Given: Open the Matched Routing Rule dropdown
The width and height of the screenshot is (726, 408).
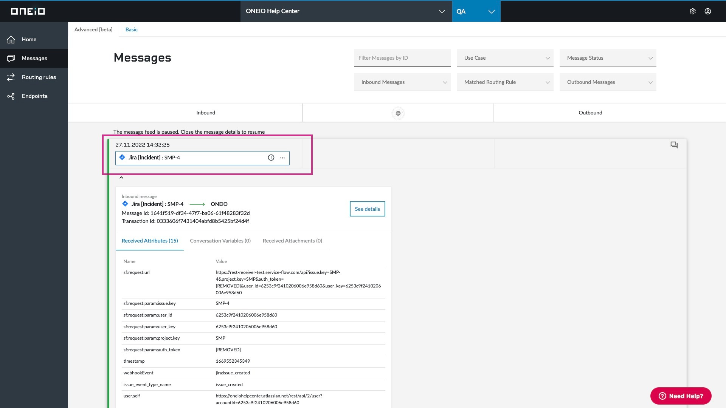Looking at the screenshot, I should click(505, 82).
